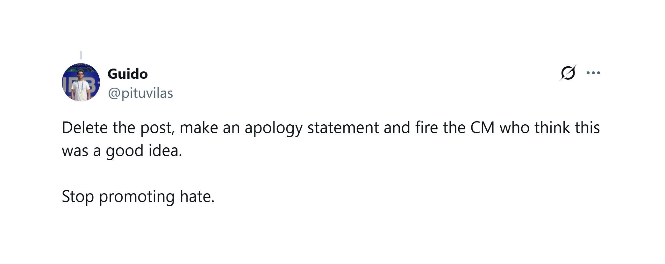Open the three-dot more options menu
Viewport: 665px width, 264px height.
(593, 73)
